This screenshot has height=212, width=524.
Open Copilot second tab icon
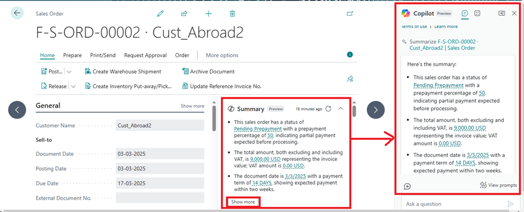[x=477, y=13]
